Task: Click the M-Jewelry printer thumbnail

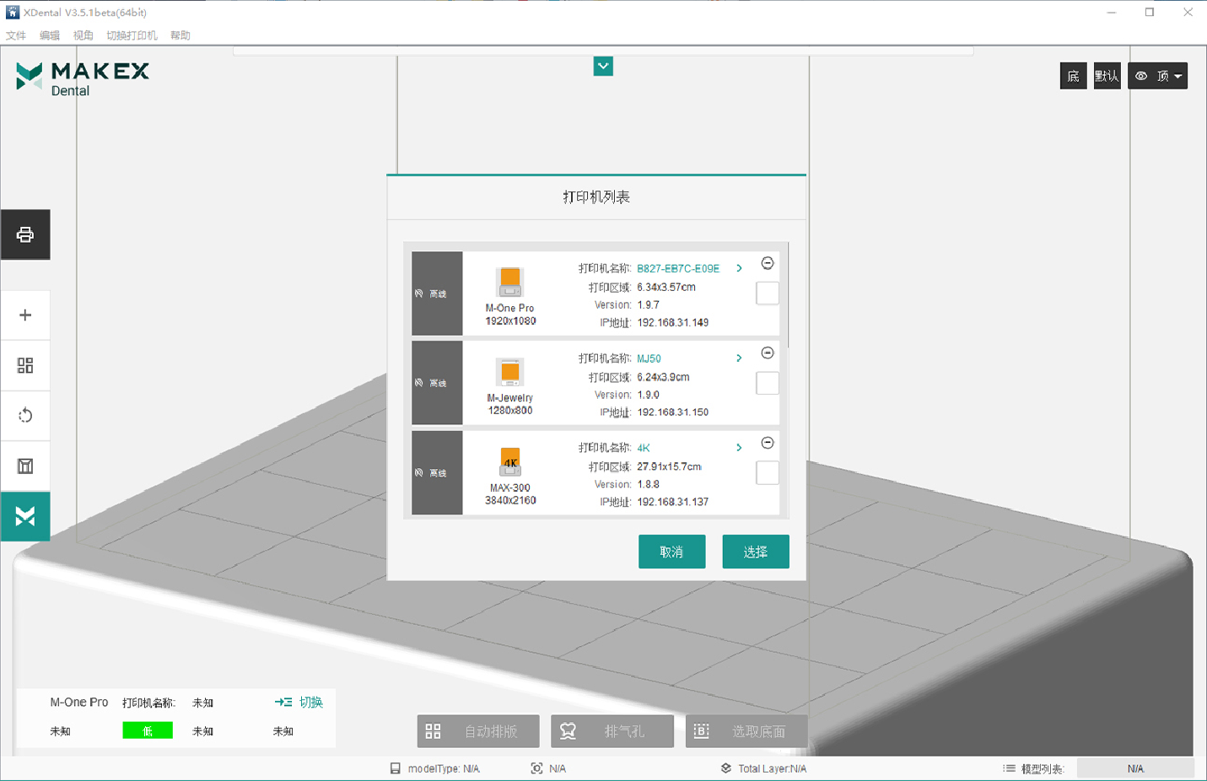Action: point(510,372)
